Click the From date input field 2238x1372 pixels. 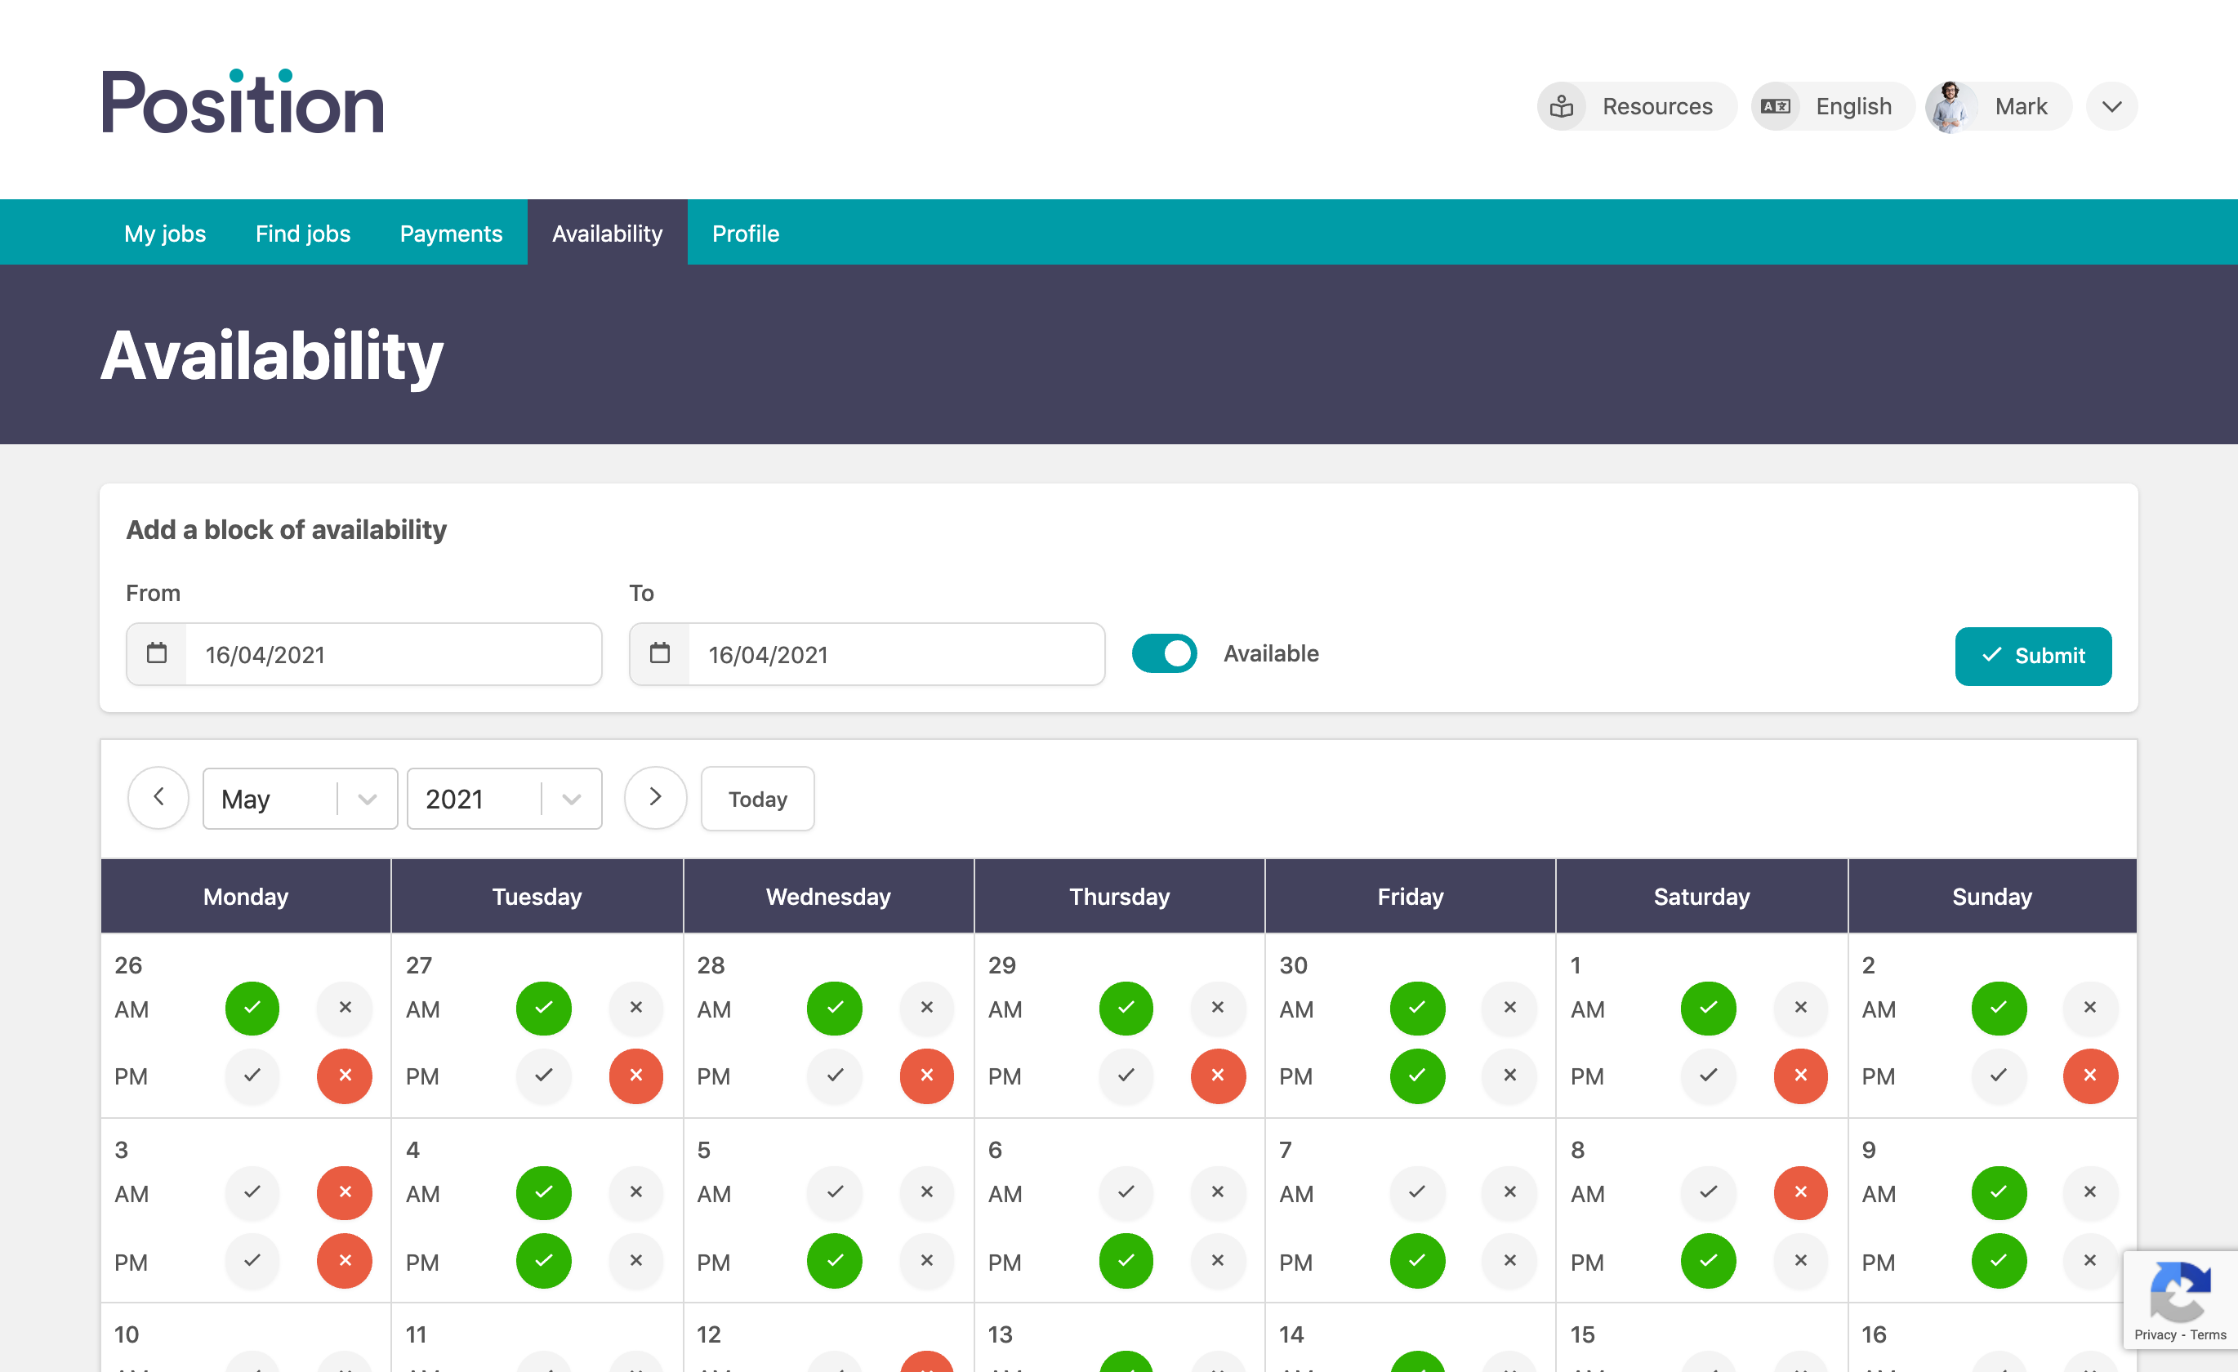(x=363, y=654)
